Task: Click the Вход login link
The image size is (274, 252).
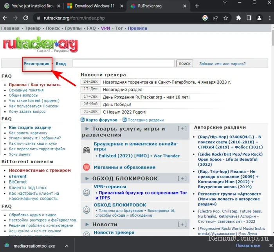Action: click(x=61, y=63)
